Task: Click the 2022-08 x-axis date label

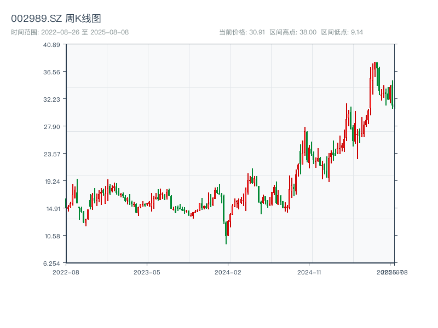Action: click(66, 272)
